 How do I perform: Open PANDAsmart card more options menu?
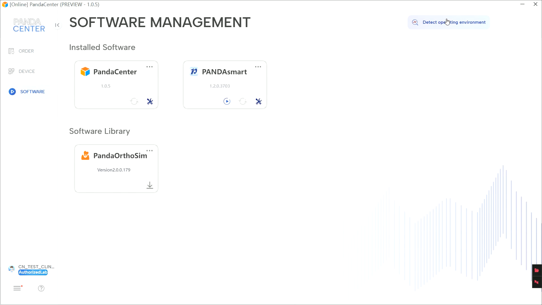(x=258, y=67)
